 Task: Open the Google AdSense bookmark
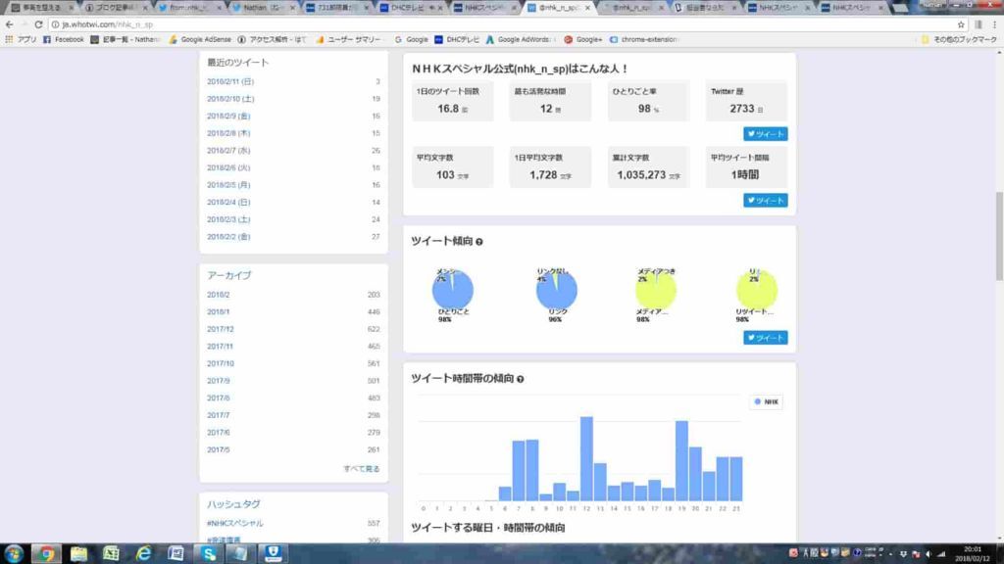pos(200,39)
